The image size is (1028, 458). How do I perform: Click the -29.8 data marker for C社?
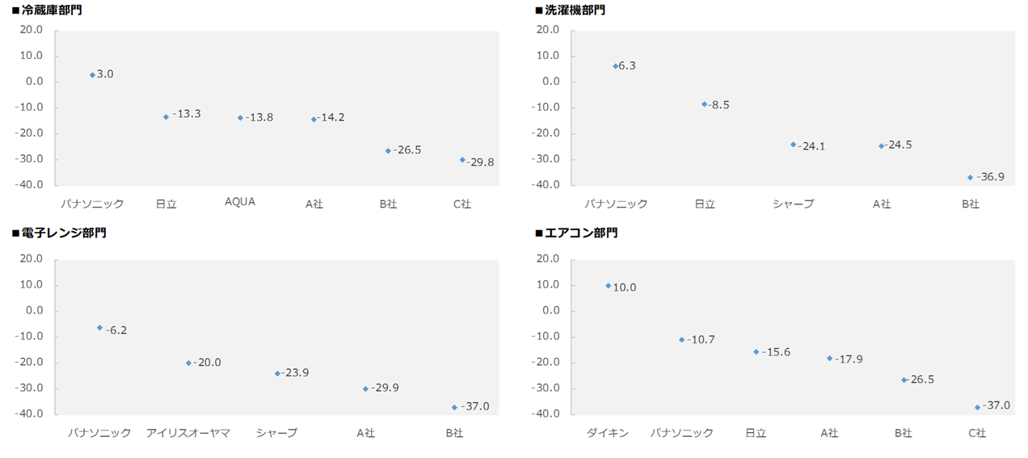462,160
